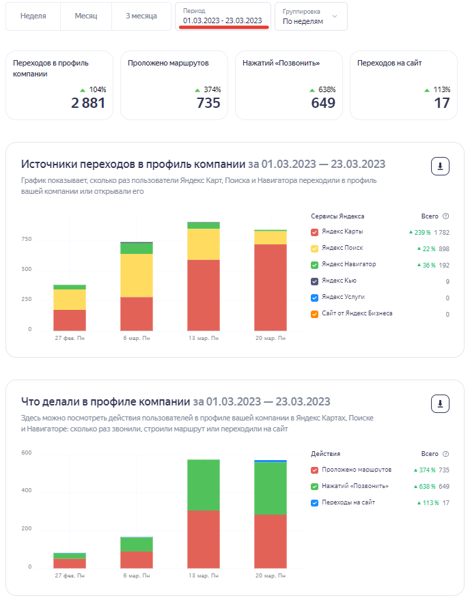Toggle Яндекс Поиск series checkbox
The width and height of the screenshot is (470, 600).
(314, 248)
